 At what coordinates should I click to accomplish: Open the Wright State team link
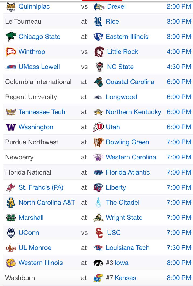click(124, 218)
